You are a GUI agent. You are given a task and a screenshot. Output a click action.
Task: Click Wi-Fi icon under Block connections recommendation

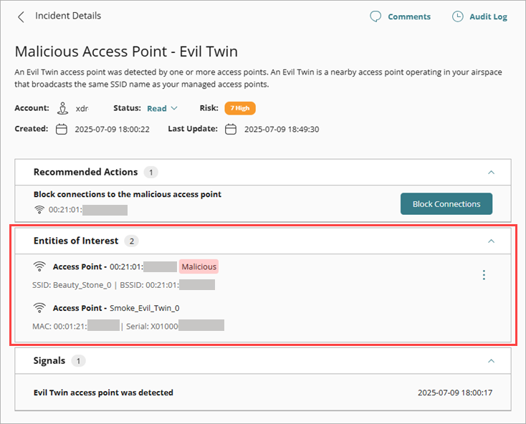[x=39, y=210]
